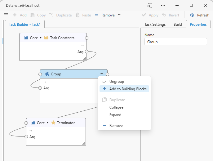Click the Refresh toolbar button
This screenshot has width=213, height=161.
click(x=200, y=15)
